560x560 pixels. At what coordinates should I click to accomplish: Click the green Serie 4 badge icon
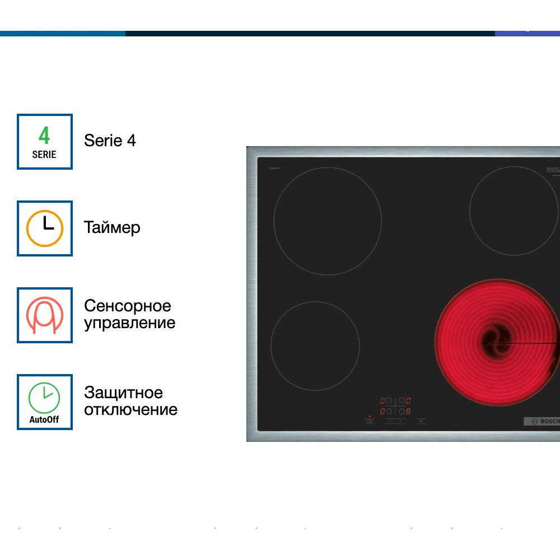(44, 142)
